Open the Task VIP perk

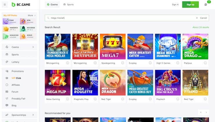click(x=11, y=21)
